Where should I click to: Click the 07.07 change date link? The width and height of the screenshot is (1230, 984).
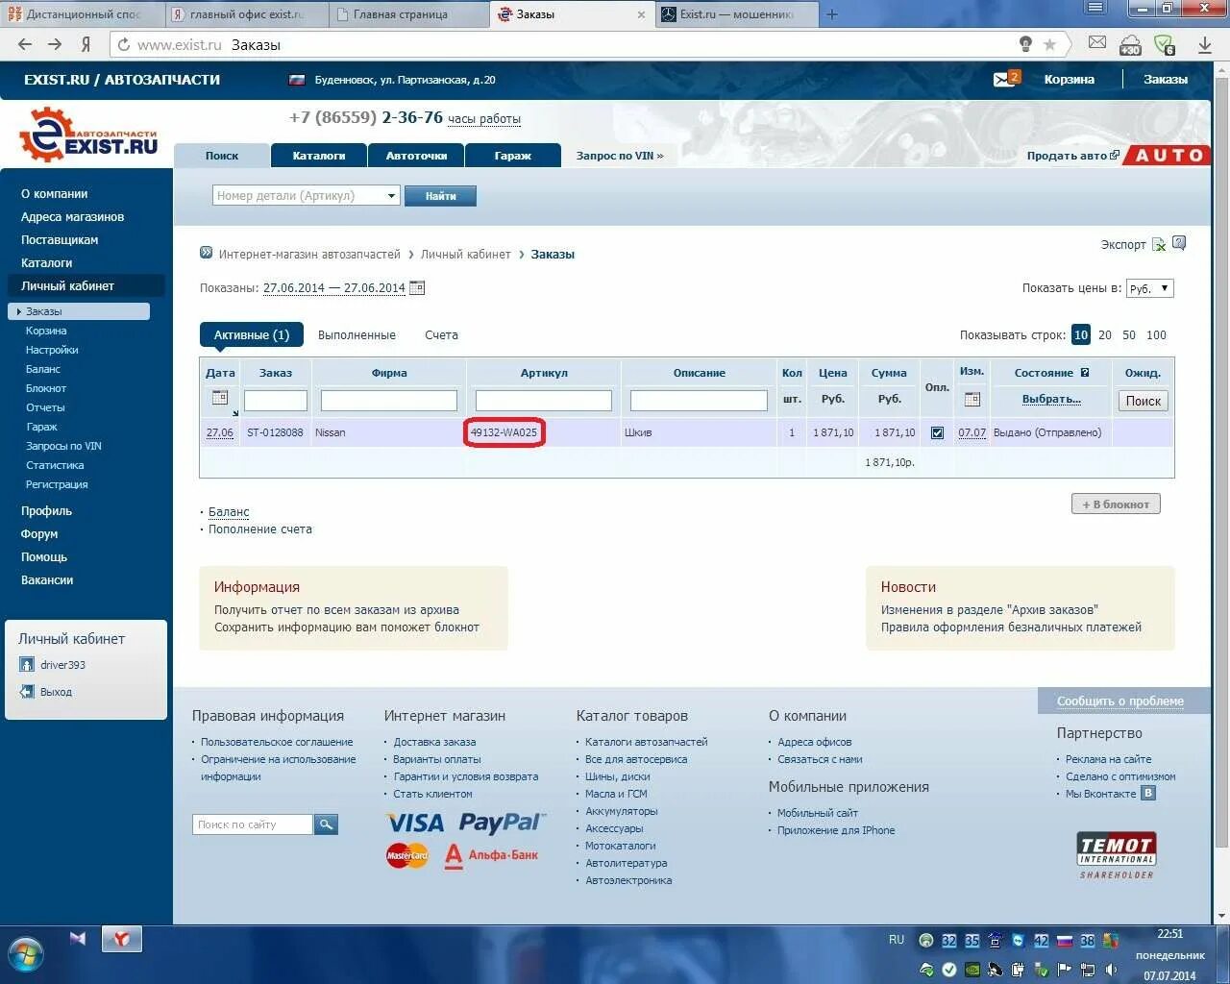pos(972,432)
